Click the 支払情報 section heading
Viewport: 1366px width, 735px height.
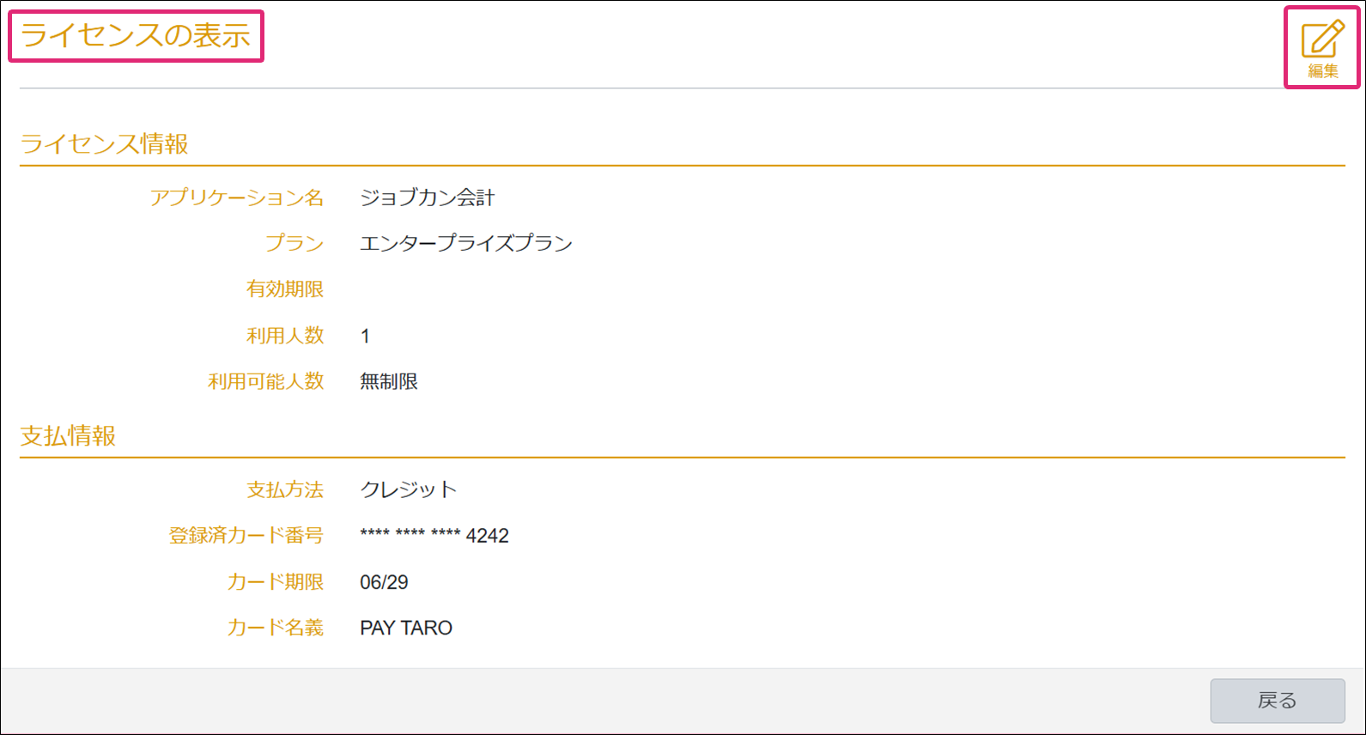pyautogui.click(x=68, y=436)
